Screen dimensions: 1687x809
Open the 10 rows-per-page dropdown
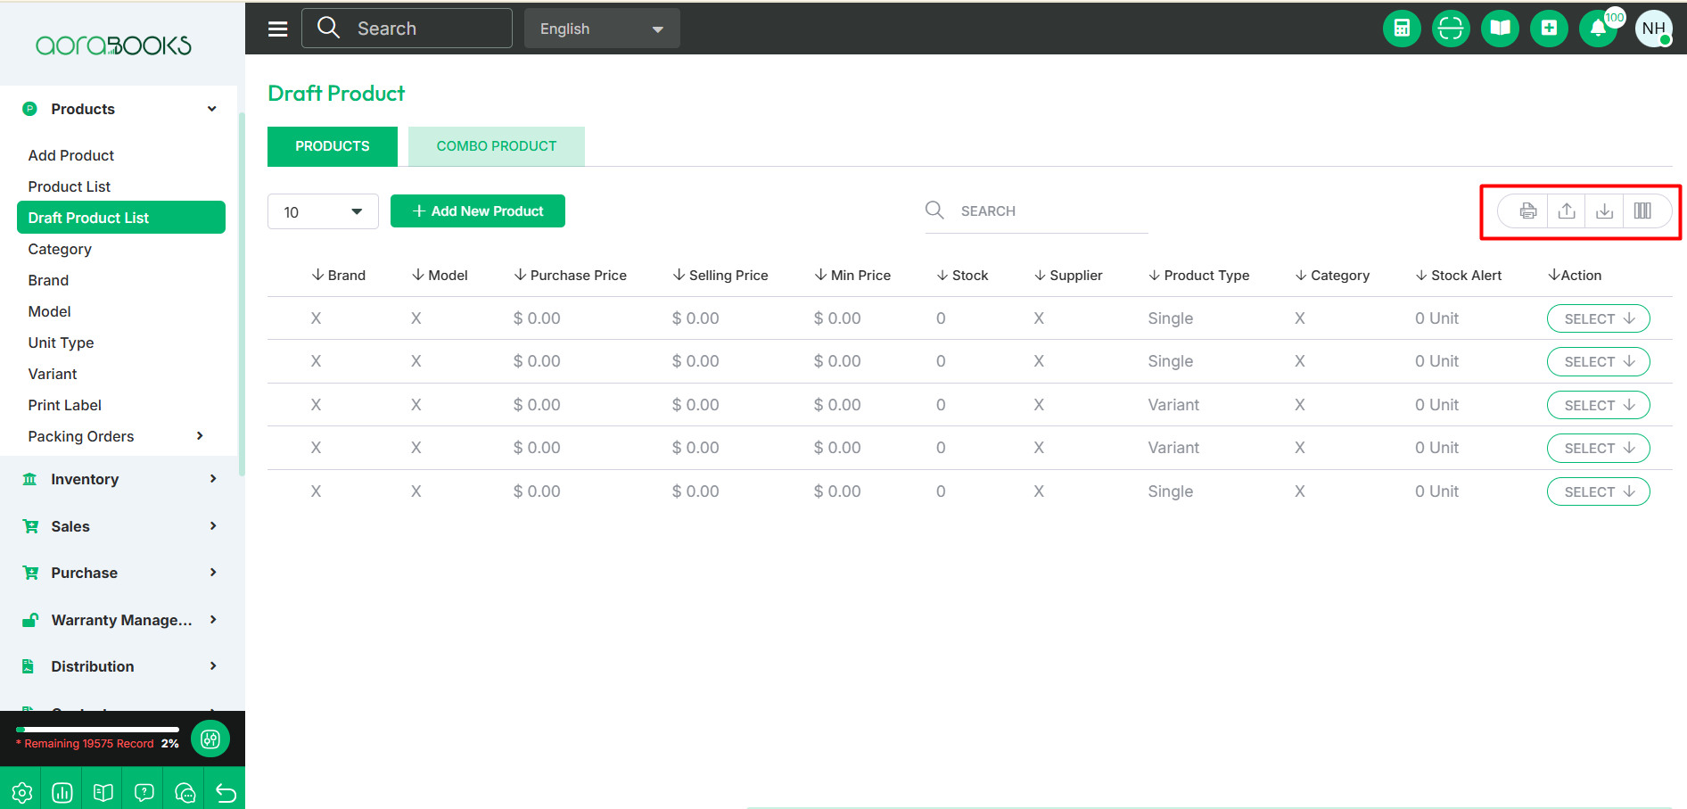(323, 211)
